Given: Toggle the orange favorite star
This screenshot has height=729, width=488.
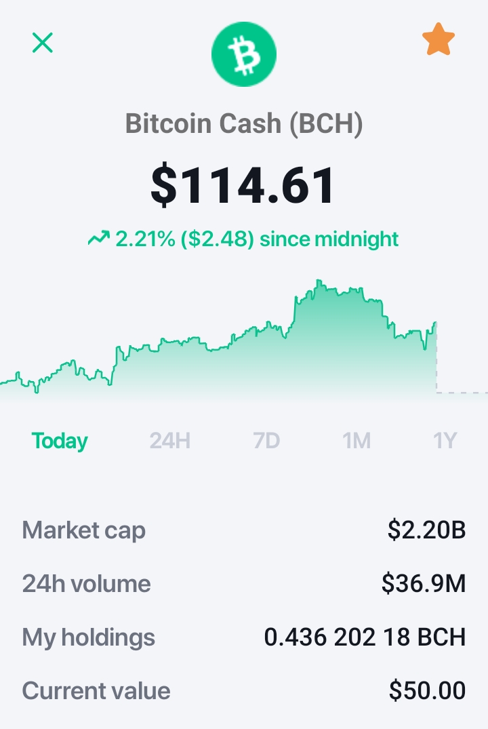Looking at the screenshot, I should (x=439, y=39).
